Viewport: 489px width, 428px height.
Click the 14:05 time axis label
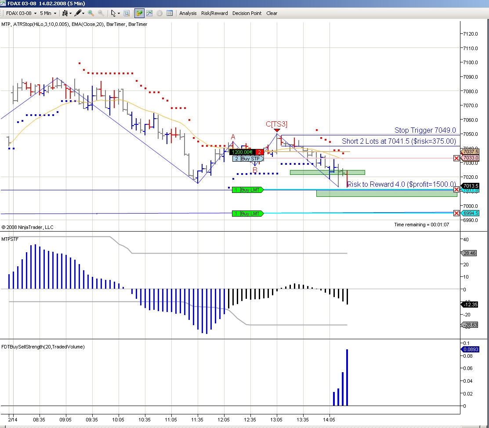coord(329,420)
